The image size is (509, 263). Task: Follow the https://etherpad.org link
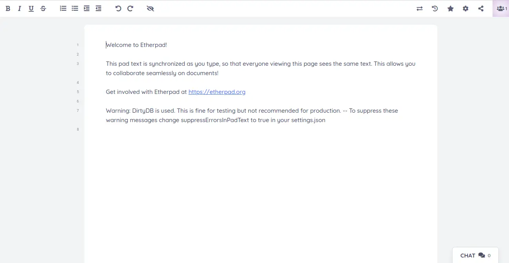point(217,92)
